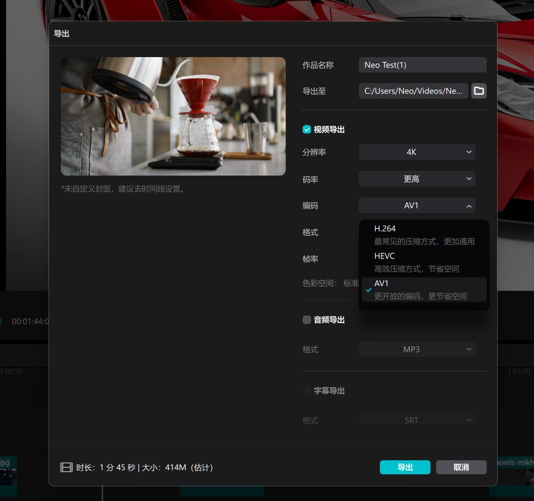Open the SRT subtitle format dropdown

[x=416, y=420]
